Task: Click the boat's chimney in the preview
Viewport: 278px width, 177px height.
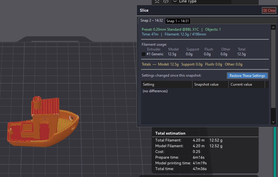Action: coord(37,103)
